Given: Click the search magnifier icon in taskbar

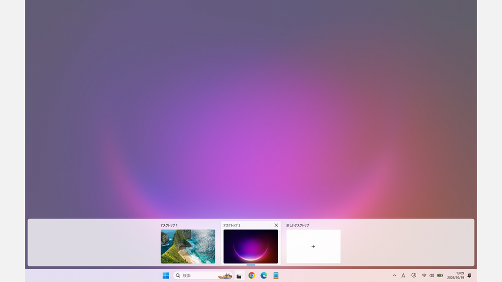Looking at the screenshot, I should tap(178, 275).
